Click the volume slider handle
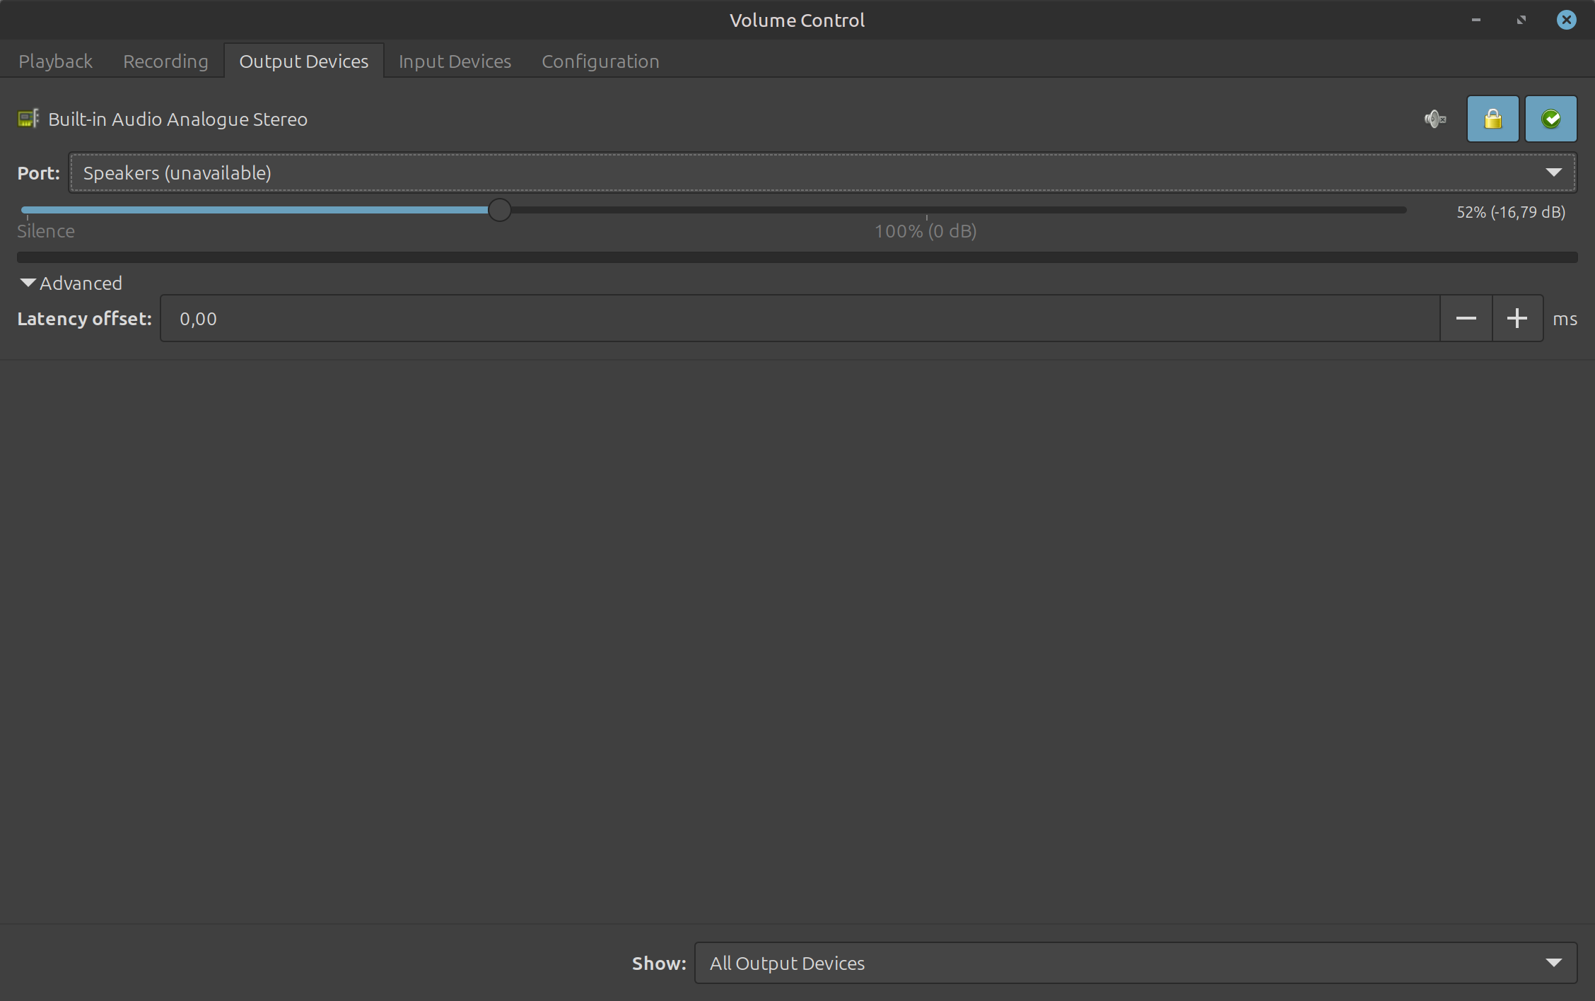 [499, 210]
